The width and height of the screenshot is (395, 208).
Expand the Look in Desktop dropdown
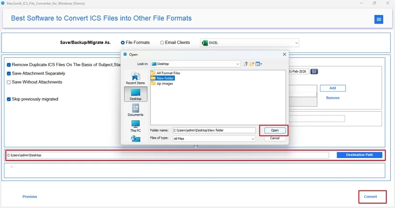pyautogui.click(x=237, y=64)
